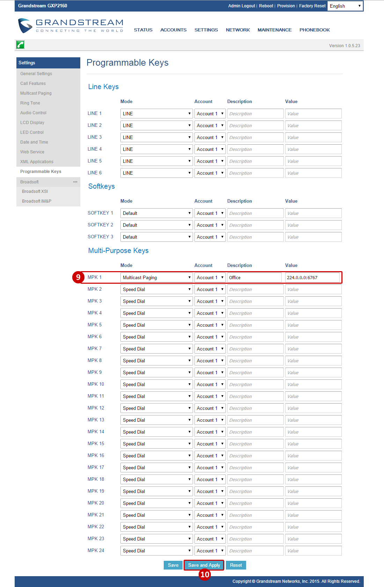Click Save and Apply button
Image resolution: width=384 pixels, height=587 pixels.
point(204,565)
